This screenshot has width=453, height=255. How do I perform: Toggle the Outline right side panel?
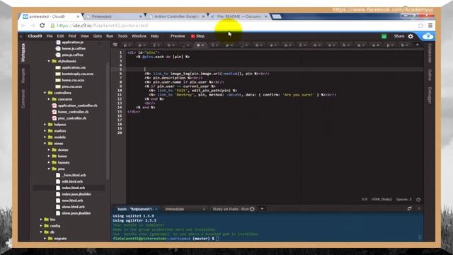point(430,75)
